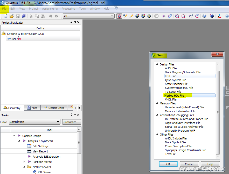
Task: Select the RTL Viewer task
Action: click(x=45, y=172)
